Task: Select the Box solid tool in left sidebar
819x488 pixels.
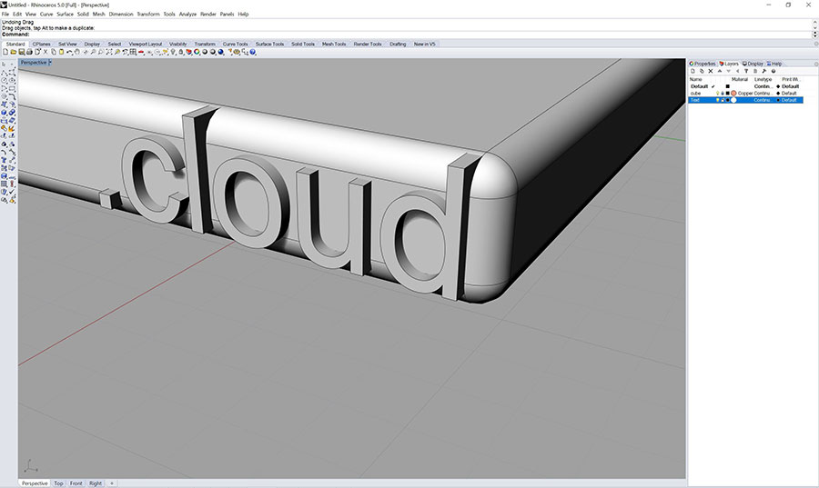Action: [x=5, y=112]
